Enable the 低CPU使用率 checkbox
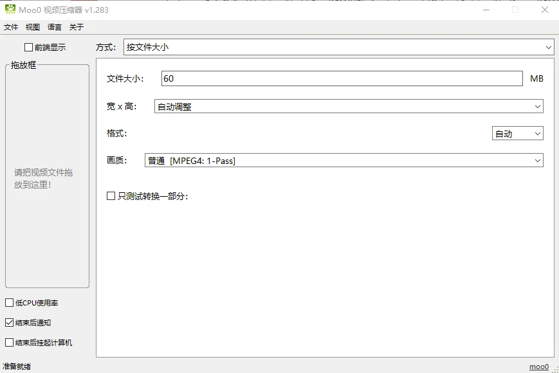Viewport: 559px width, 373px height. tap(10, 303)
